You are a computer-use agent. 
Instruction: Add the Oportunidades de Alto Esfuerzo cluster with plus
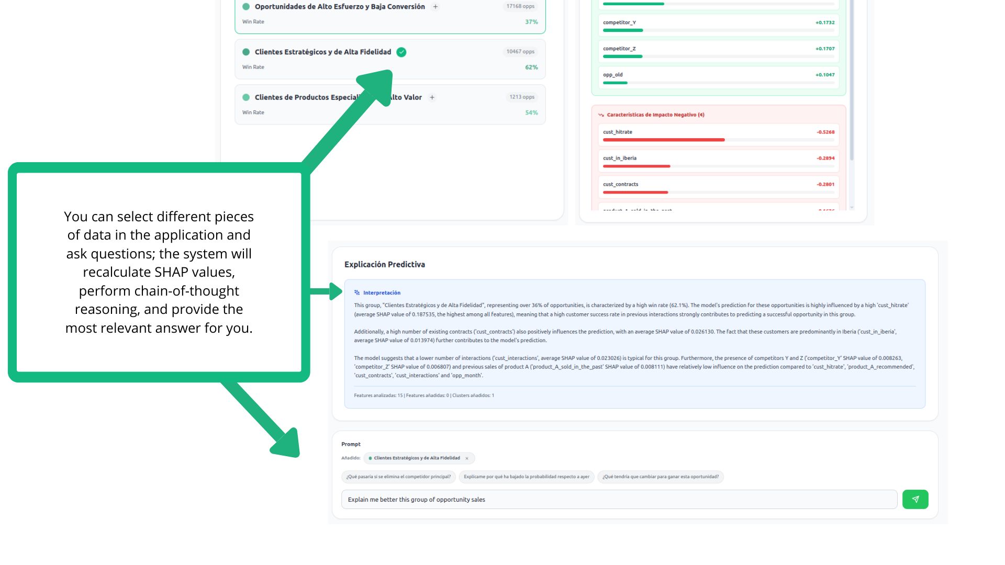(x=435, y=7)
